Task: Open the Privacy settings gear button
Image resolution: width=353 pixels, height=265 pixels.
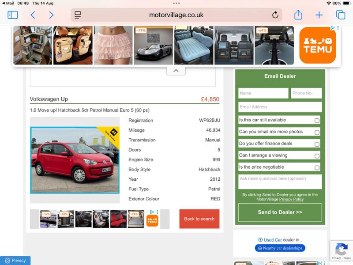Action: point(15,261)
